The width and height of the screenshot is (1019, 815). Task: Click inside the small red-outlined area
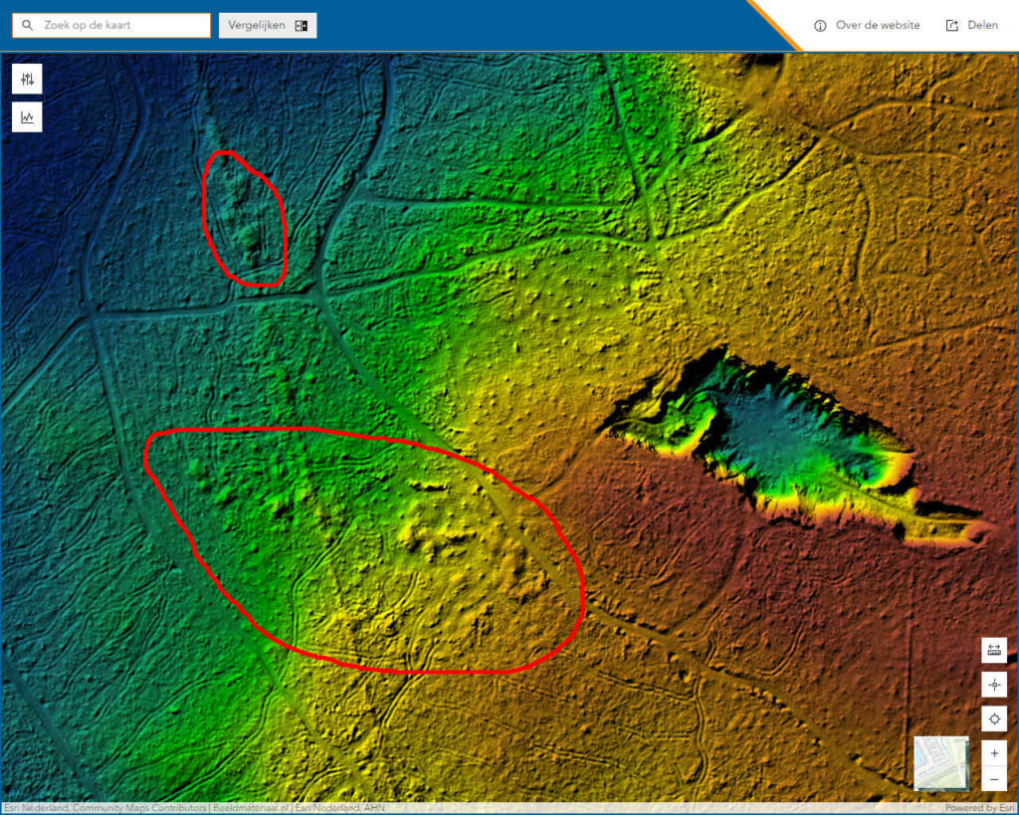click(244, 221)
